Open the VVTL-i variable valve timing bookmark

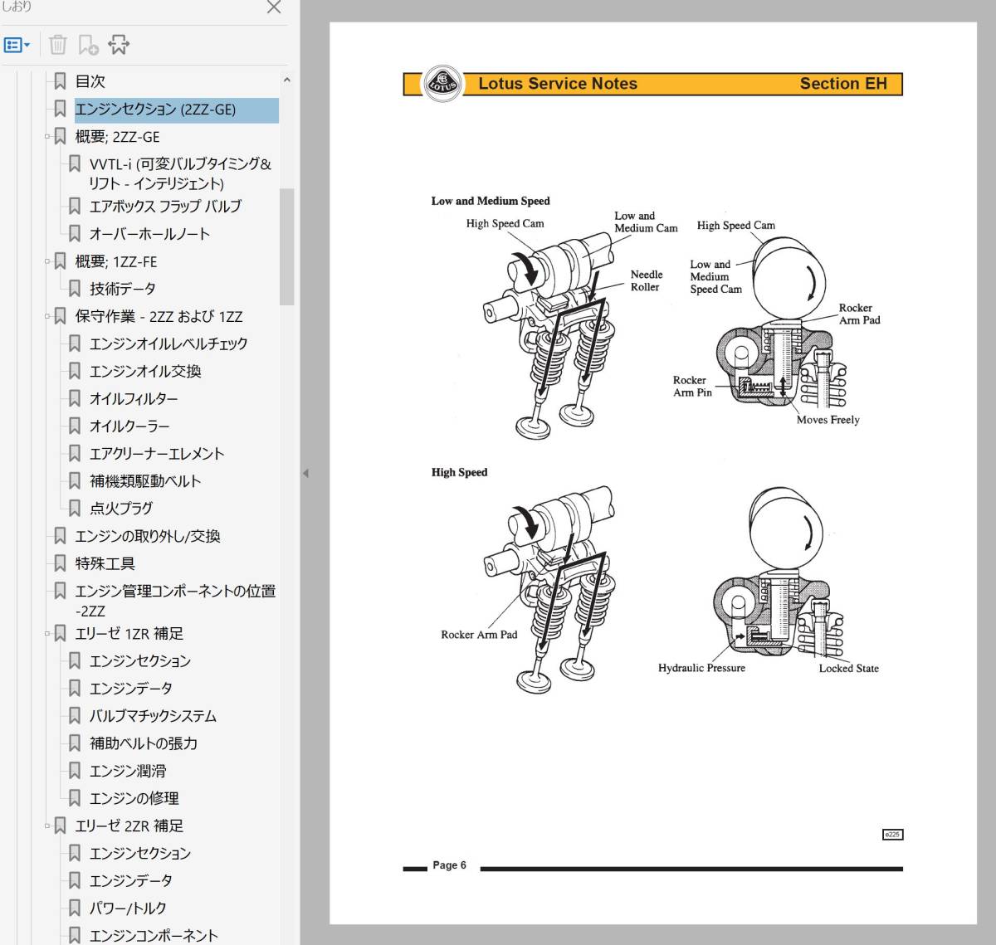(x=180, y=173)
